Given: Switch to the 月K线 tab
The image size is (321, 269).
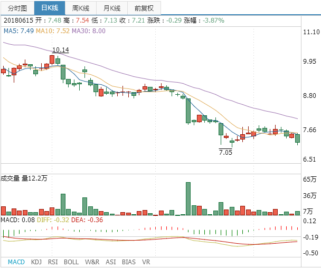Looking at the screenshot, I should [x=112, y=8].
